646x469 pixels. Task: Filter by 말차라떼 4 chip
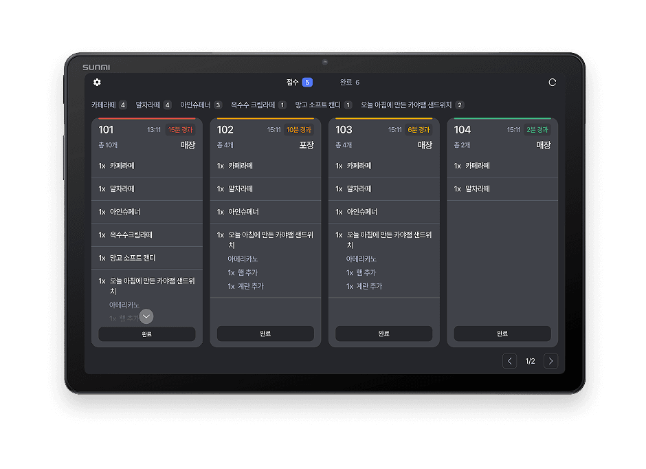[x=153, y=105]
